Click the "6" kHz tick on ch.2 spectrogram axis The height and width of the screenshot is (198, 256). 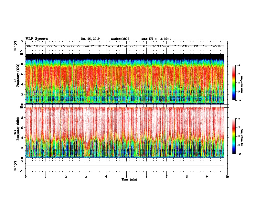point(23,128)
